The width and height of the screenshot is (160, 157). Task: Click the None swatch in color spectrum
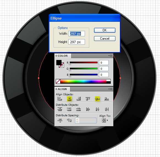pos(58,82)
